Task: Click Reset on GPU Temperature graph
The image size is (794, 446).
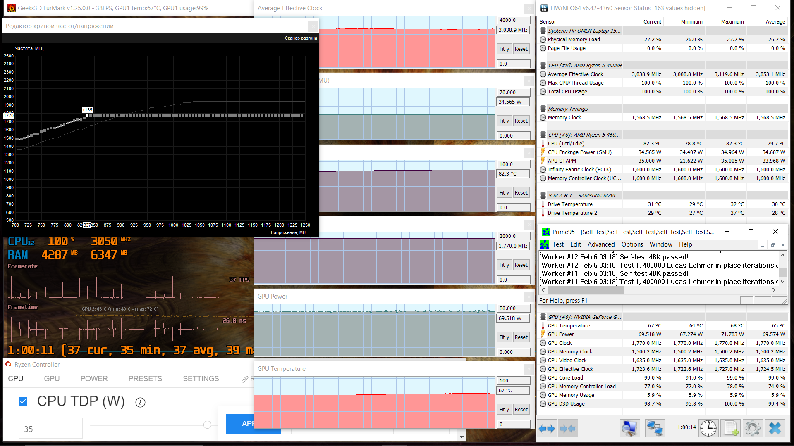Action: (x=521, y=410)
